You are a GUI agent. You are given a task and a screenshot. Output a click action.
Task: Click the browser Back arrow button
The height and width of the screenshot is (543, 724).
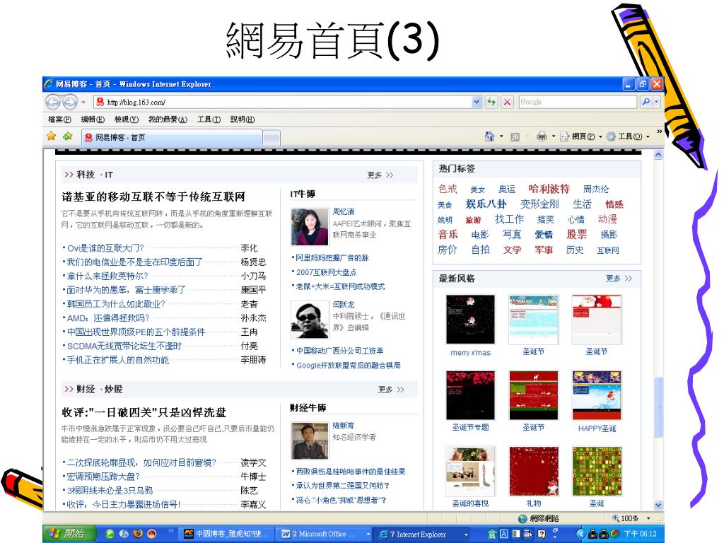(x=53, y=102)
